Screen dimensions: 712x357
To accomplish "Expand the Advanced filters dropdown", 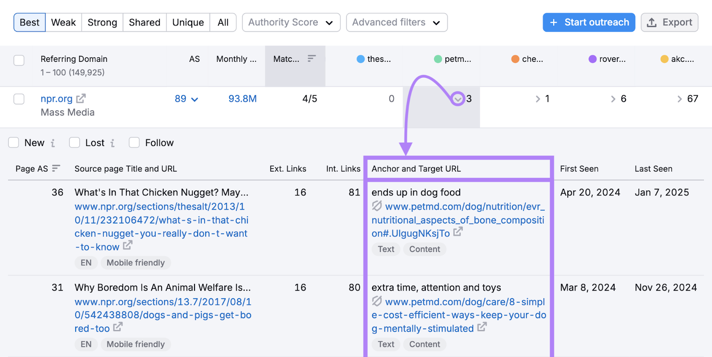I will click(x=396, y=22).
